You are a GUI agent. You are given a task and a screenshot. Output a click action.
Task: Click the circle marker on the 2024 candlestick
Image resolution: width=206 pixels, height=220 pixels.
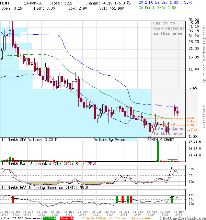coord(128,107)
